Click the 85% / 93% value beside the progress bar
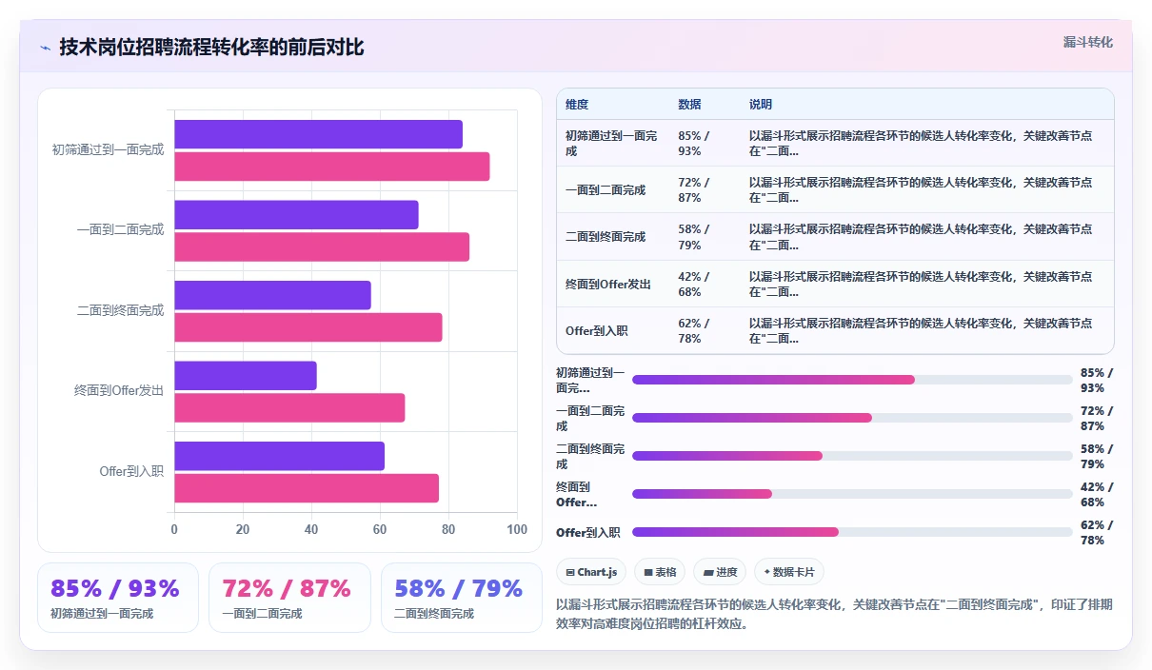1152x670 pixels. click(x=1097, y=380)
